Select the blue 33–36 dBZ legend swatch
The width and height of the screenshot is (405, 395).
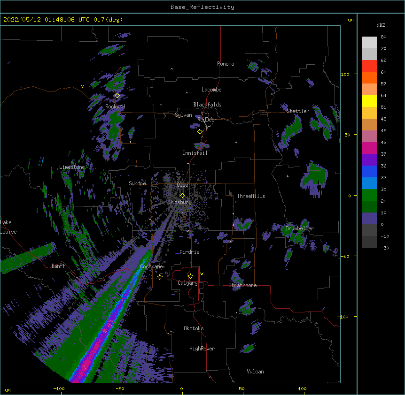[369, 171]
